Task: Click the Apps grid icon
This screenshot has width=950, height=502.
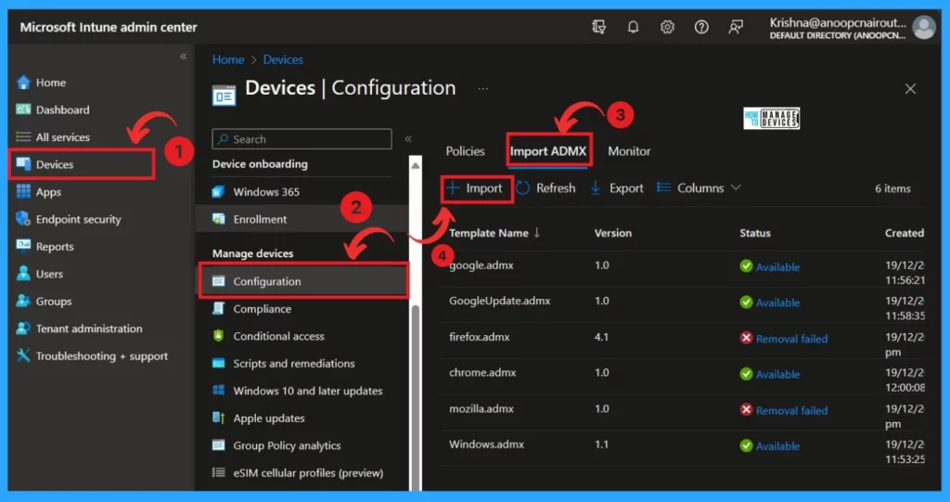Action: point(23,191)
